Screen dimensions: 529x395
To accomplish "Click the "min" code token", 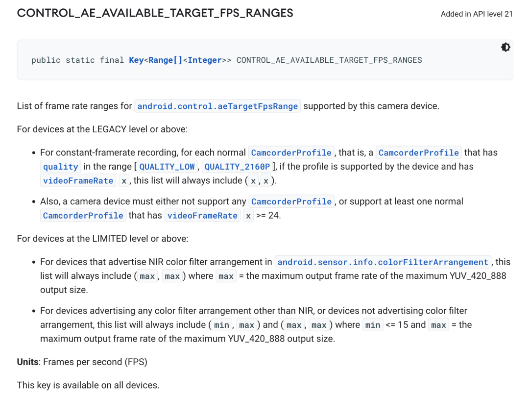I will point(222,325).
